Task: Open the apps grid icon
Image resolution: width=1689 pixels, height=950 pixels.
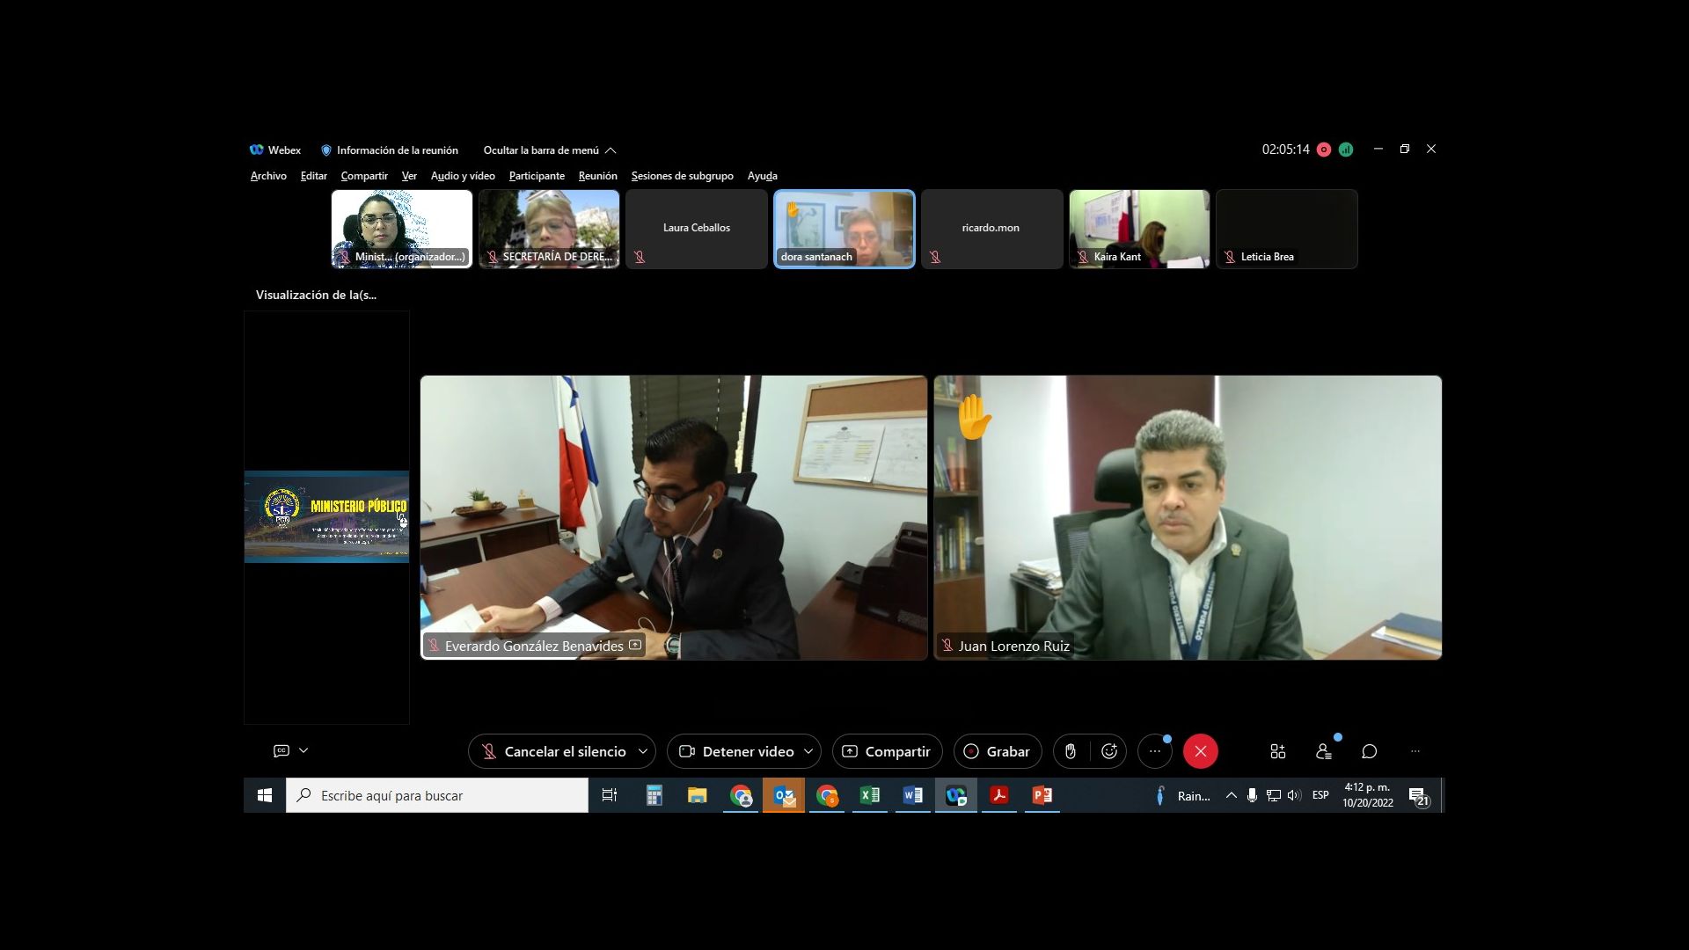Action: coord(1277,751)
